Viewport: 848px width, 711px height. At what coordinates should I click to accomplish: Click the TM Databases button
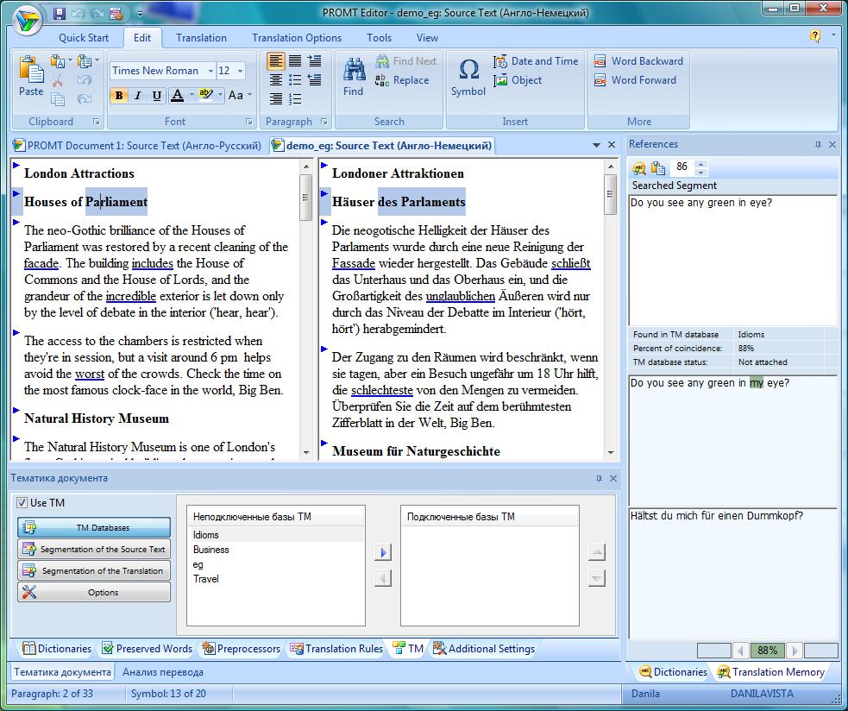tap(94, 527)
